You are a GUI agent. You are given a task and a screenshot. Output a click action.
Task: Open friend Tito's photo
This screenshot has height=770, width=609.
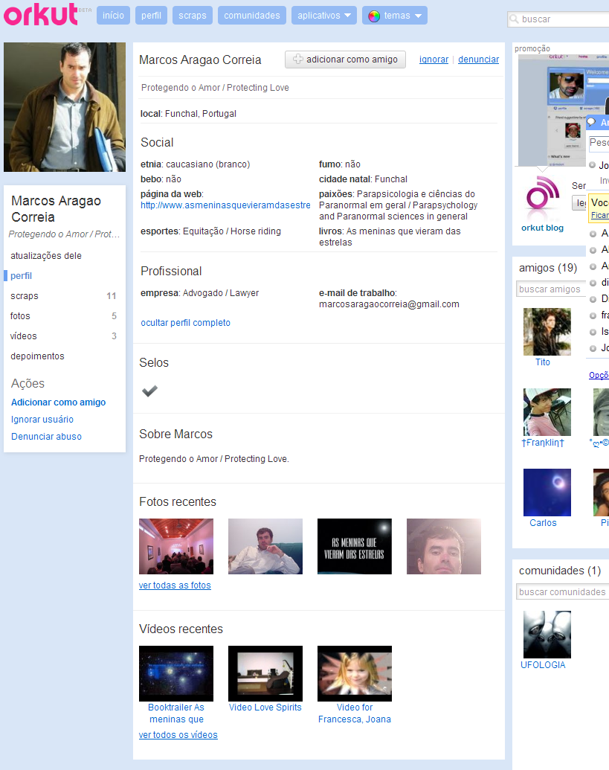click(547, 332)
